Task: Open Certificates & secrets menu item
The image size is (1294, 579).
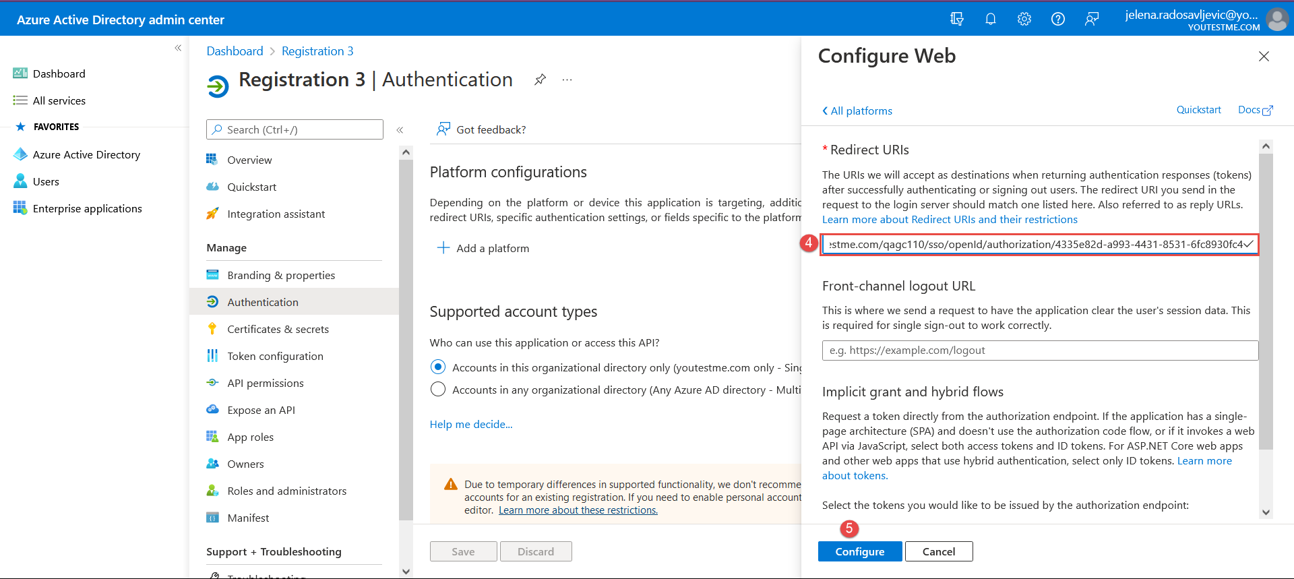Action: click(x=278, y=329)
